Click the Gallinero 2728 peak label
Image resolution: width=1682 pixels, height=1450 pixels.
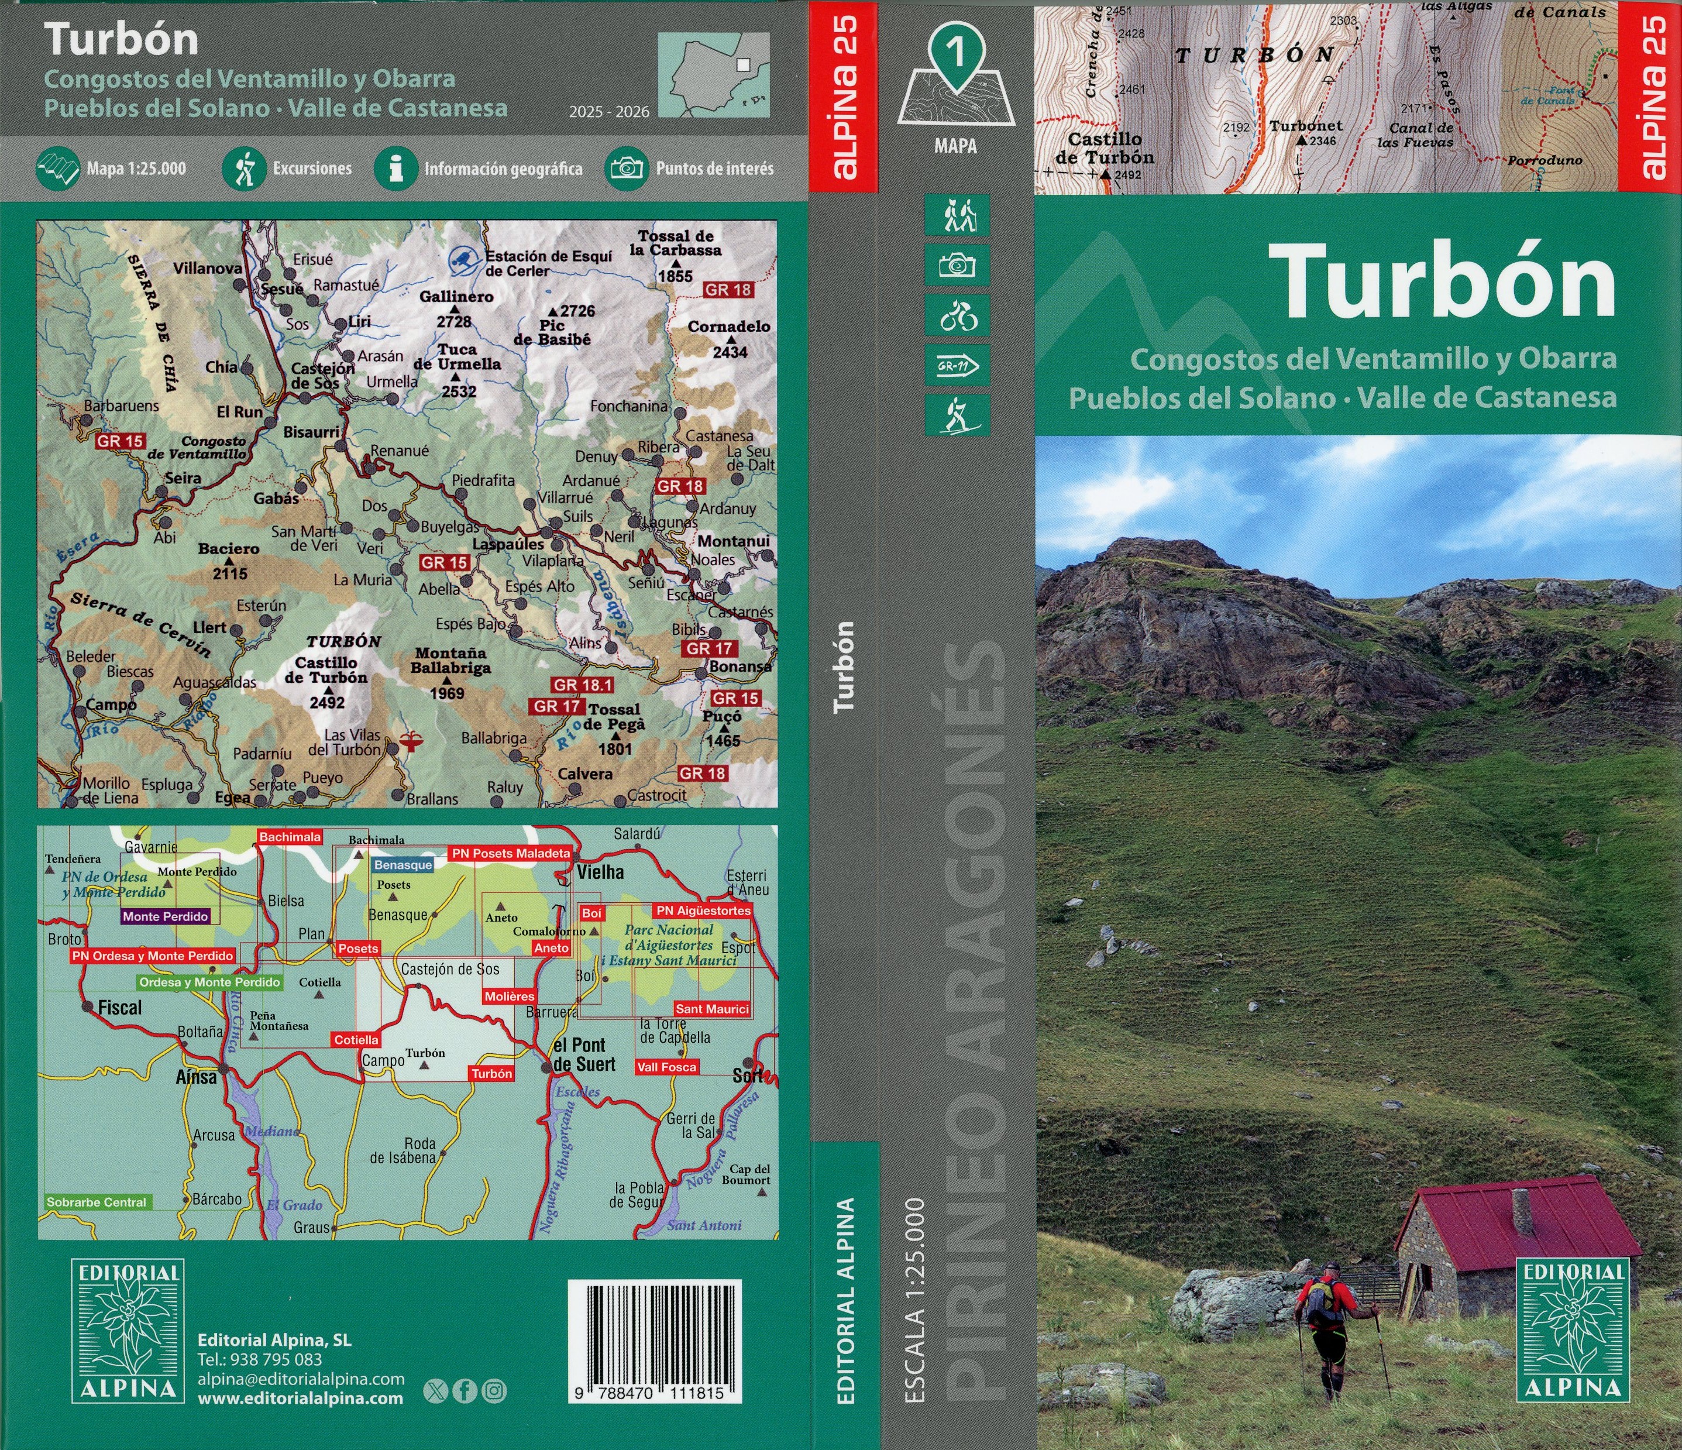(455, 308)
